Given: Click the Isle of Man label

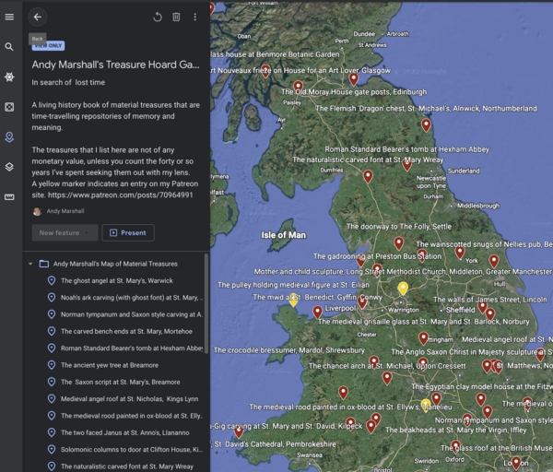Looking at the screenshot, I should tap(284, 235).
